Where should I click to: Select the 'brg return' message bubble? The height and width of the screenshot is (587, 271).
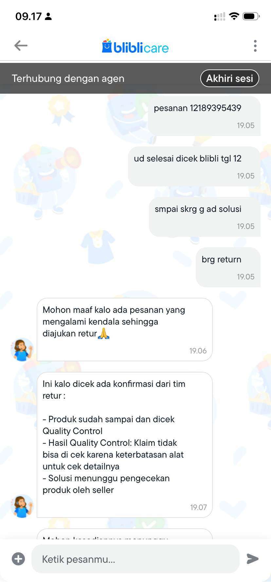click(228, 267)
